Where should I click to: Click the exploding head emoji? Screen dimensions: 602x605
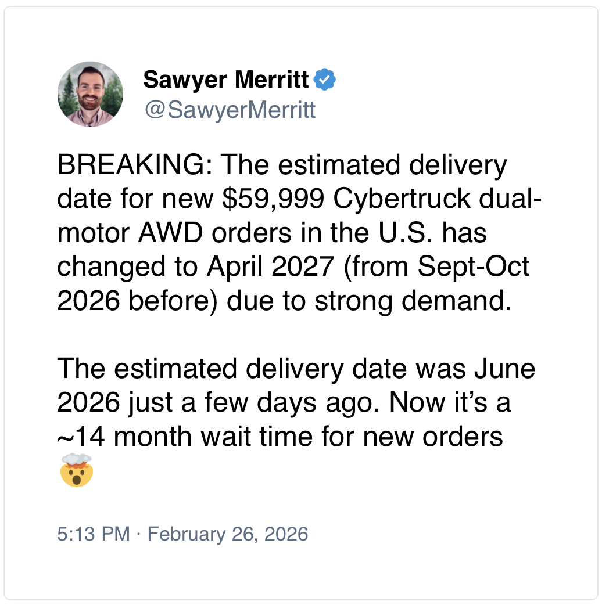[76, 470]
